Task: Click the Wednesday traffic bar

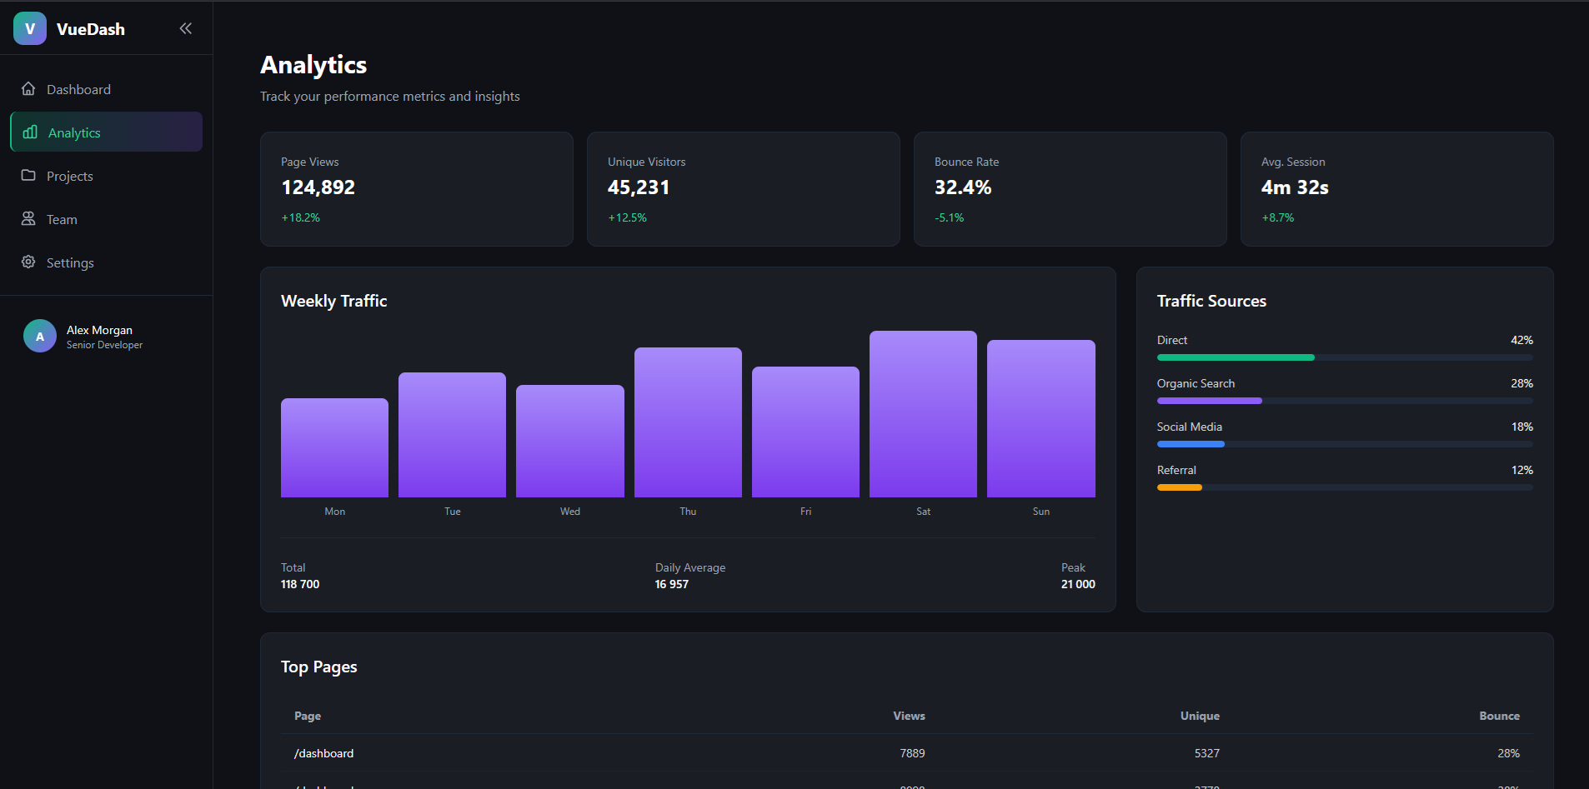Action: pos(570,442)
